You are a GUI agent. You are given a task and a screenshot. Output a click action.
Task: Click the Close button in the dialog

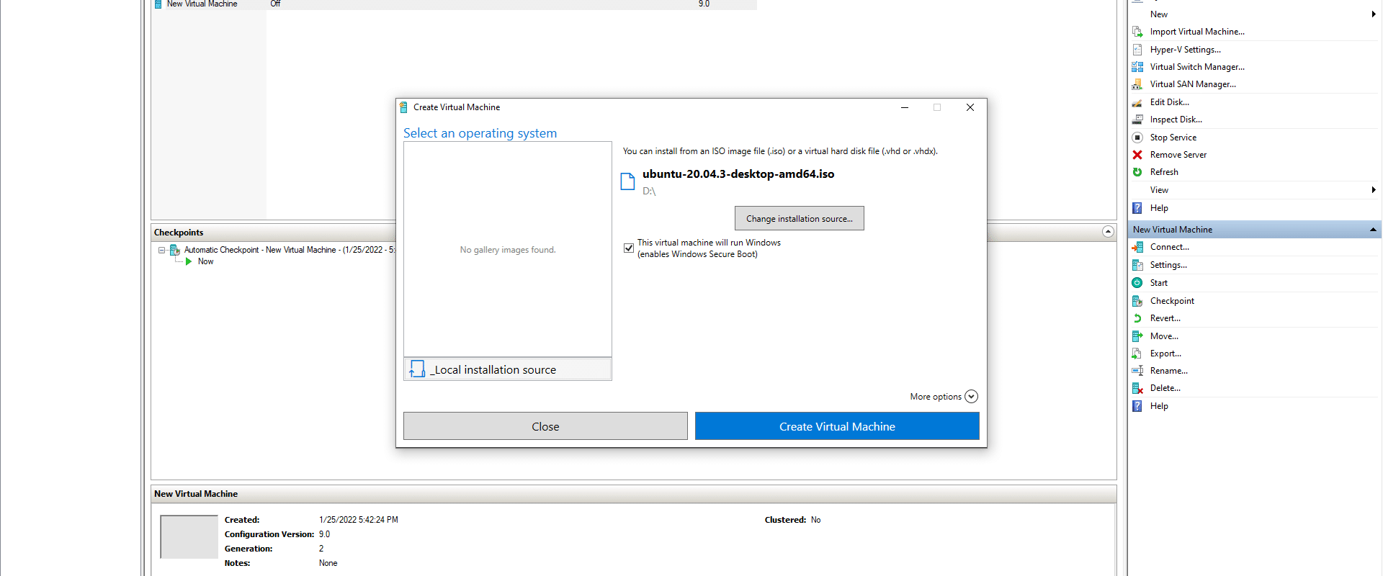[545, 426]
